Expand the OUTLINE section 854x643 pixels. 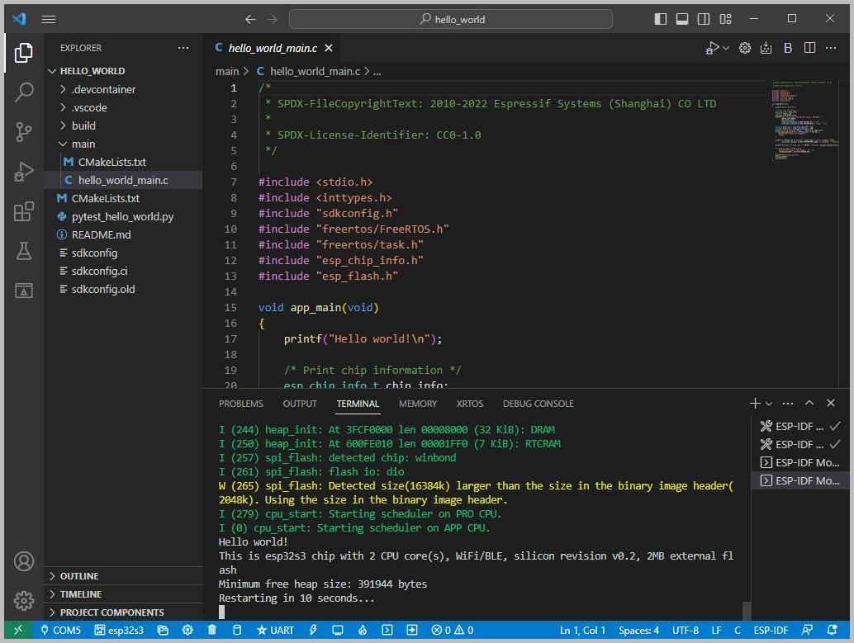point(79,576)
